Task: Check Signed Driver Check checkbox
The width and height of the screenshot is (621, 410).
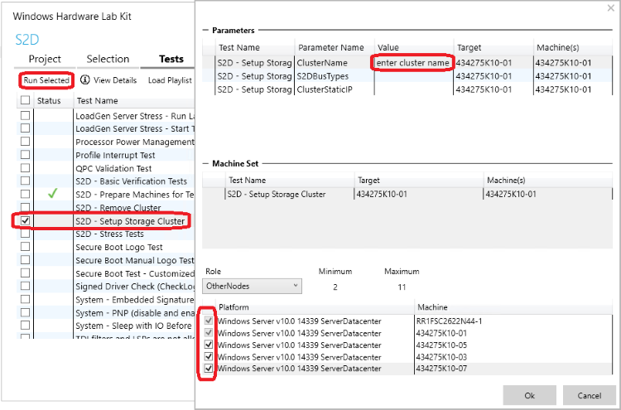Action: click(26, 286)
